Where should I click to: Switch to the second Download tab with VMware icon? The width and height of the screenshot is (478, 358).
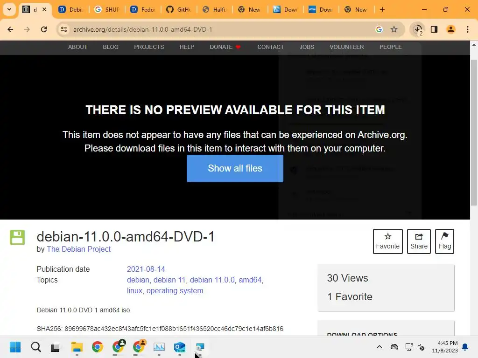pos(321,9)
